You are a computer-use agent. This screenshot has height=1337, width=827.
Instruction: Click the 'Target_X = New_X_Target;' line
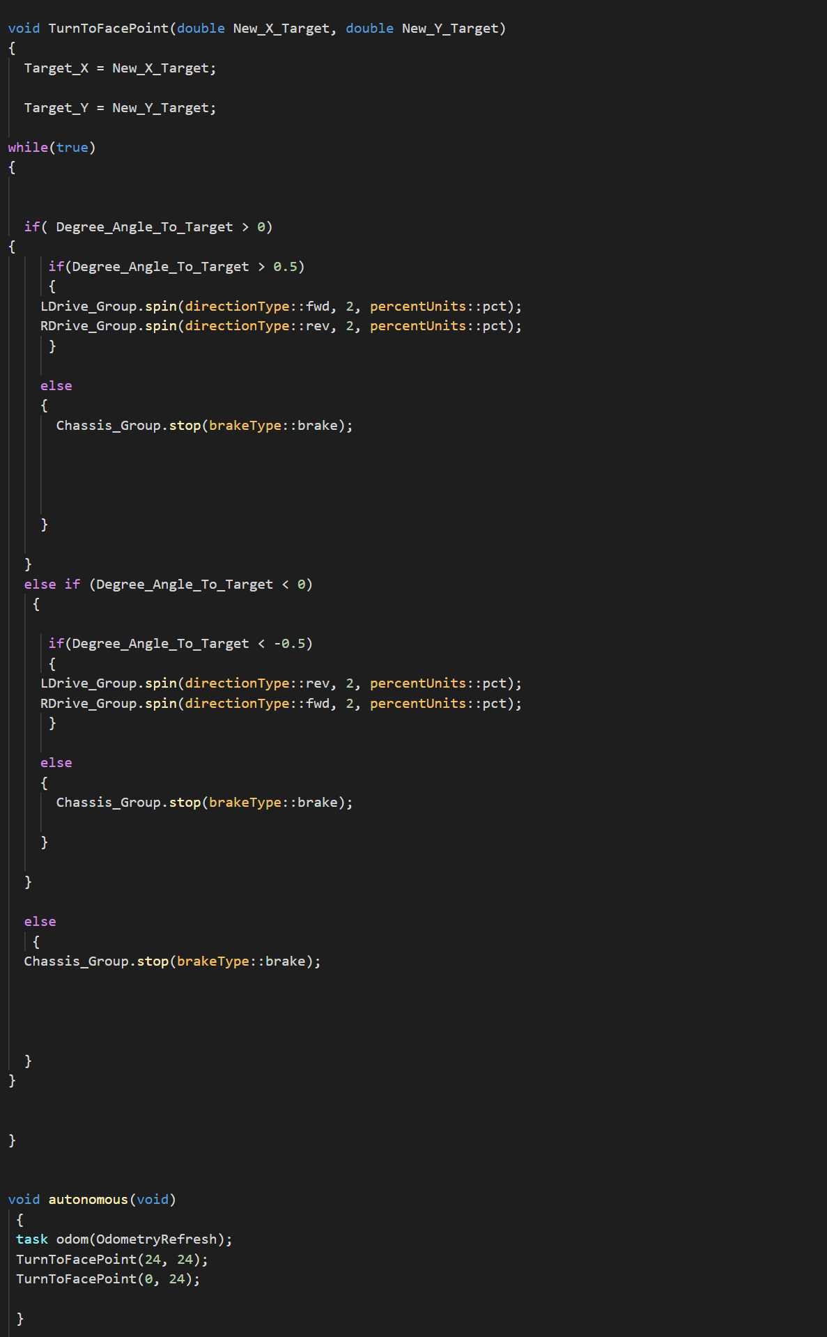click(120, 68)
